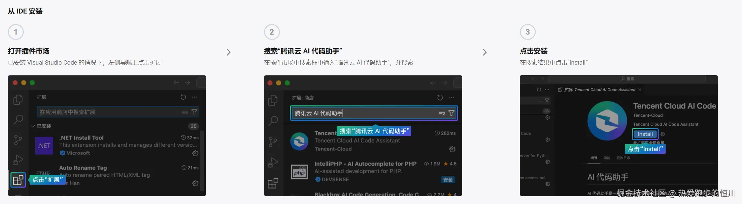Screen dimensions: 742x204
Task: Click filter funnel in step 1 search box
Action: click(194, 112)
